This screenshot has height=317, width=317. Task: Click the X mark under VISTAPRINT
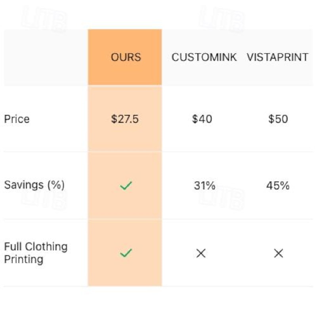coord(278,253)
